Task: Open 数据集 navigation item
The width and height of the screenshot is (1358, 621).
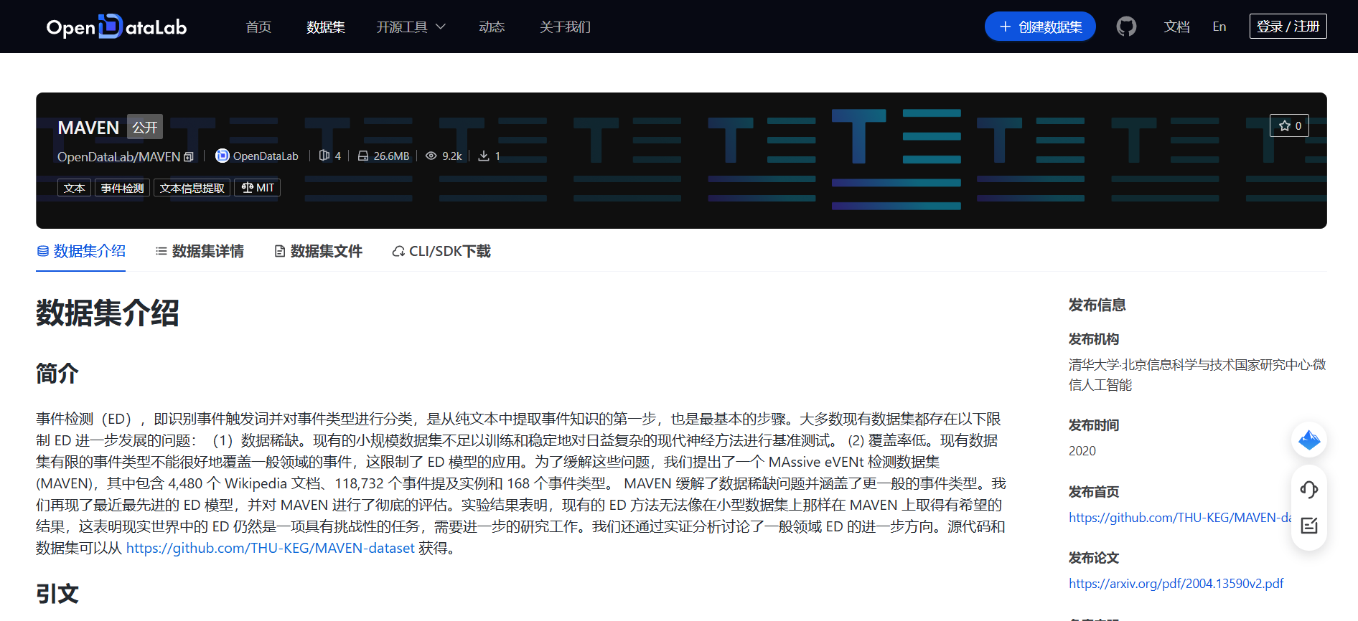Action: (326, 27)
